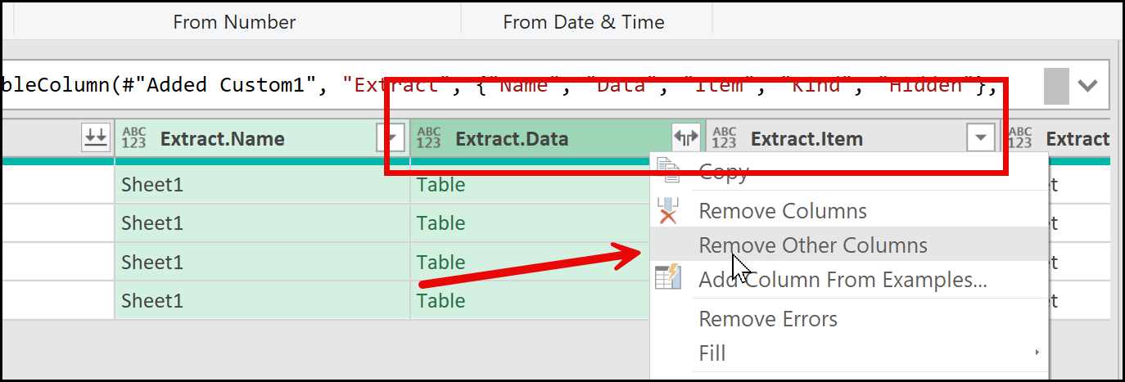The height and width of the screenshot is (382, 1125).
Task: Click the data type icon of Extract.Item
Action: [x=724, y=139]
